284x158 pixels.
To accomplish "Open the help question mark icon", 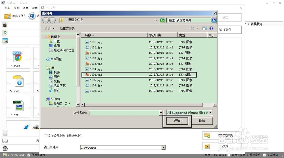I will point(211,28).
